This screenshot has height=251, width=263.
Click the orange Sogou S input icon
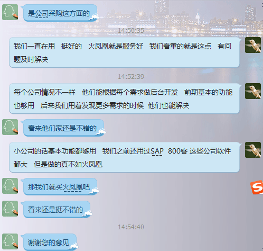click(257, 188)
